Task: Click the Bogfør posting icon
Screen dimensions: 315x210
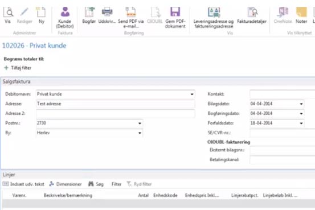Action: tap(89, 12)
